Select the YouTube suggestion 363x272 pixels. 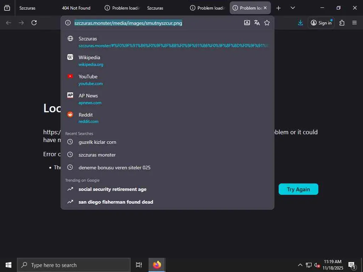[x=167, y=80]
